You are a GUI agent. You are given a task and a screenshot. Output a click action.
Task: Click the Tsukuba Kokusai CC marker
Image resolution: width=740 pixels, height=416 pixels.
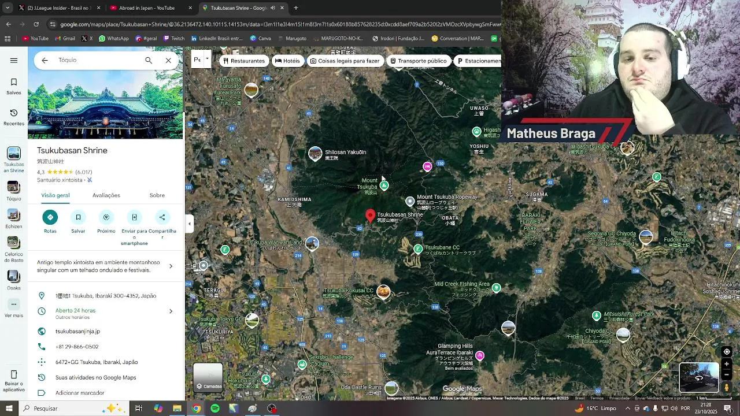coord(383,292)
